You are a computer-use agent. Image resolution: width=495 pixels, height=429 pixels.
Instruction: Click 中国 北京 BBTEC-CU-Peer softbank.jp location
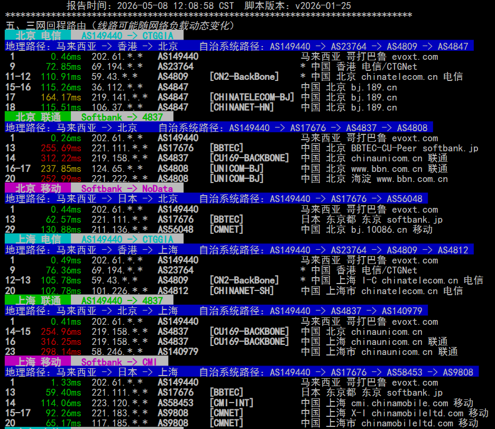click(390, 148)
